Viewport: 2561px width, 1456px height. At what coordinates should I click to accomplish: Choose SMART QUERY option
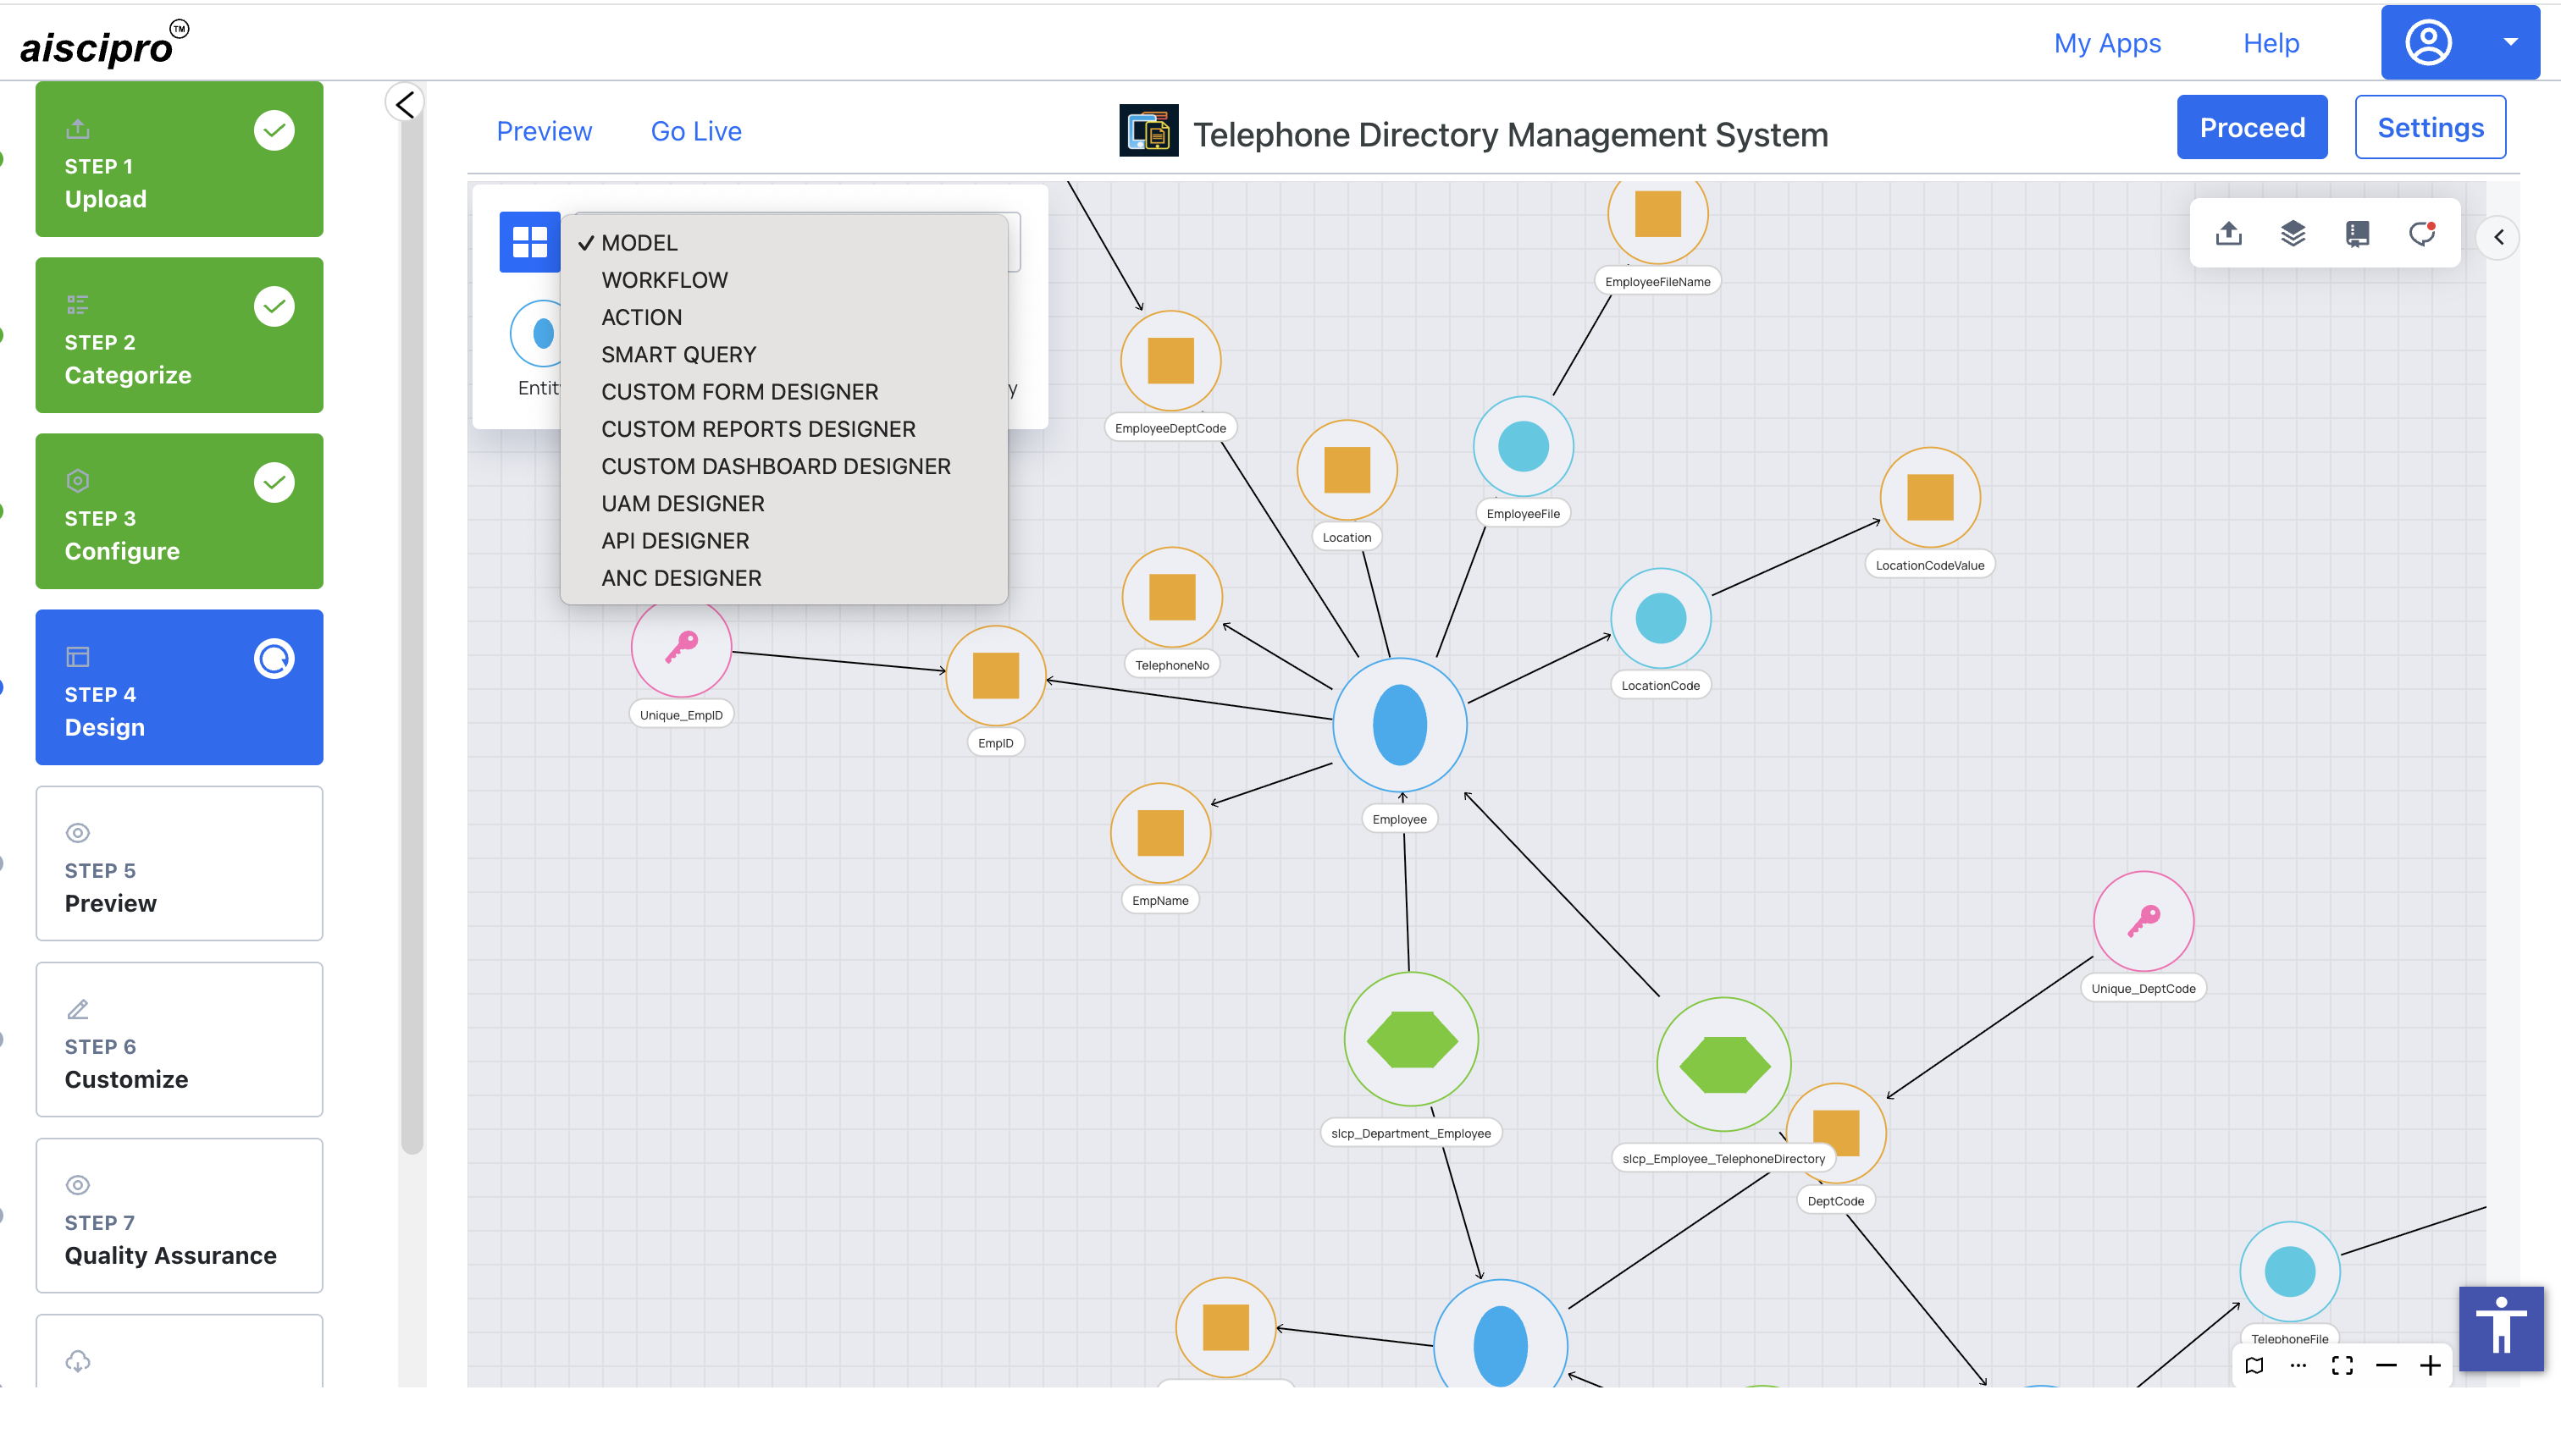(783, 355)
